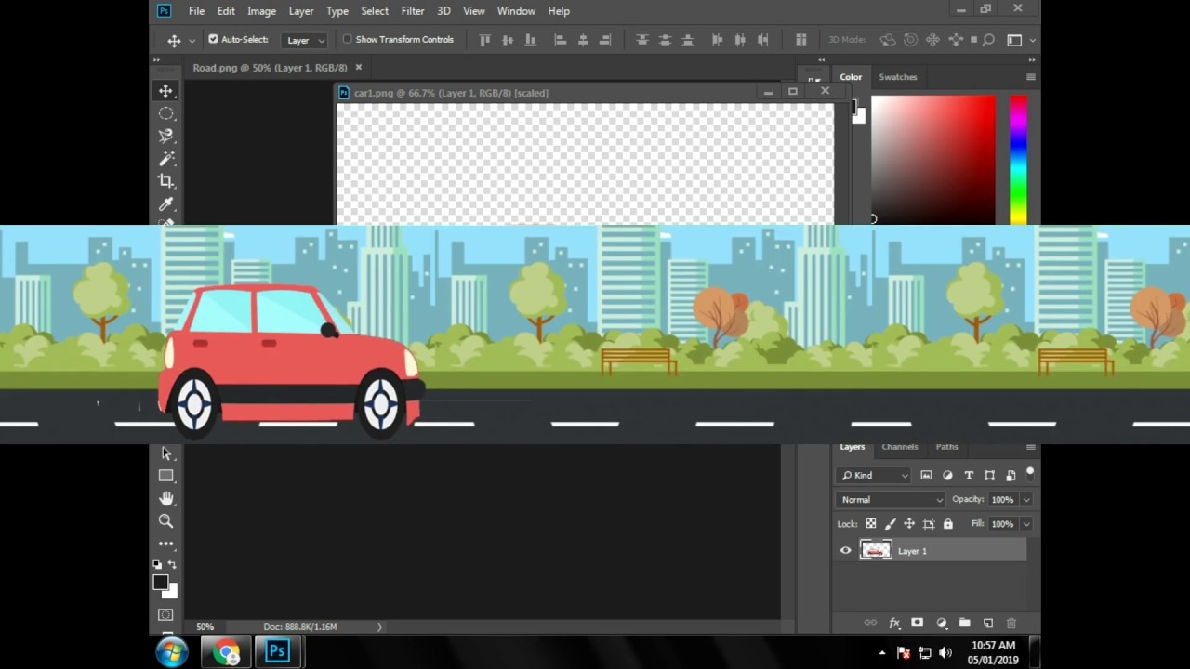Turn layer filtering switch on or off
The image size is (1190, 669).
tap(1029, 473)
